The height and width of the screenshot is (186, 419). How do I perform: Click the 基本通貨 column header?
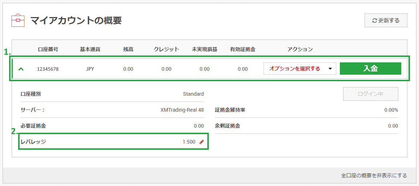point(90,49)
